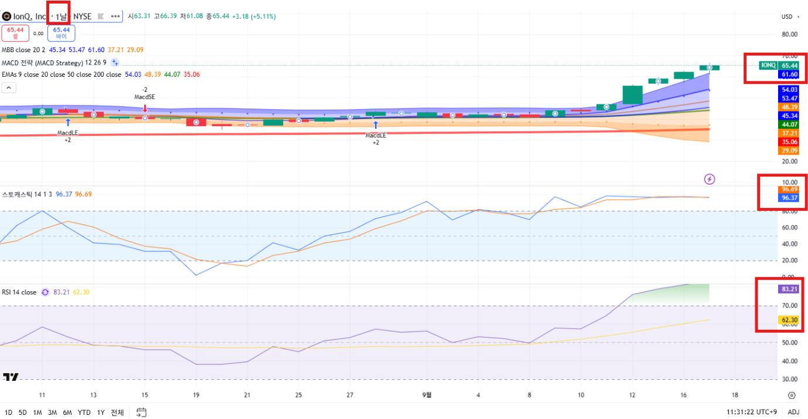Click the orange 29.09 price label
Viewport: 808px width, 419px height.
click(790, 151)
